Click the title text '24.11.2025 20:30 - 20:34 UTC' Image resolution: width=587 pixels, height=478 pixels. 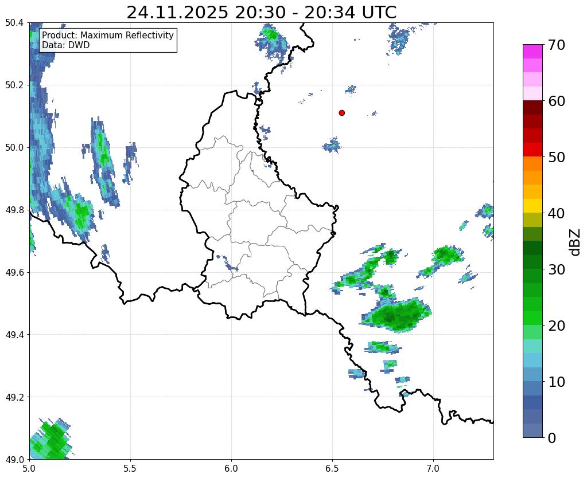point(261,13)
